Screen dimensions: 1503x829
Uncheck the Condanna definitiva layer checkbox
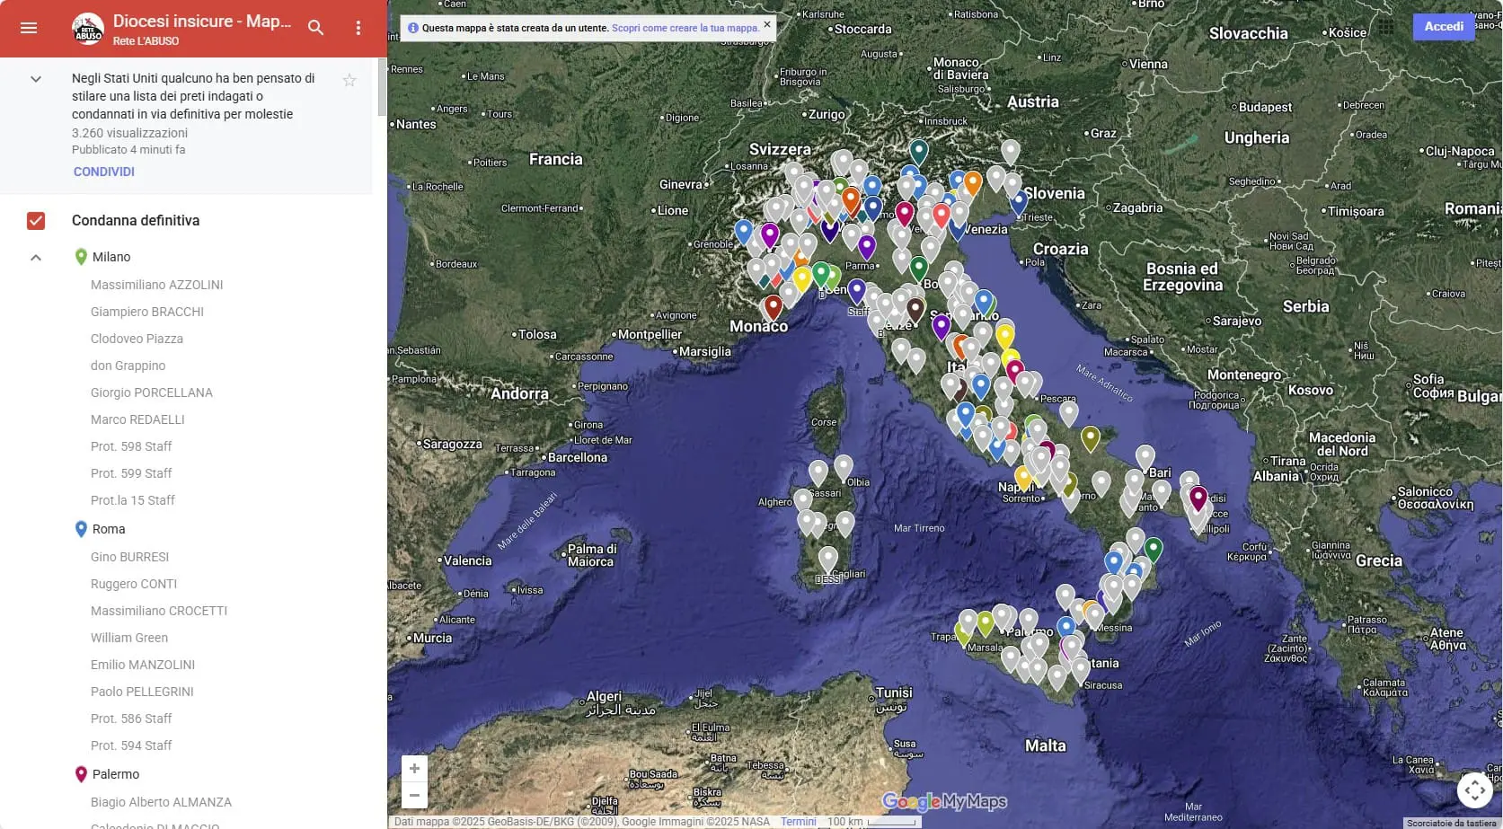tap(36, 220)
